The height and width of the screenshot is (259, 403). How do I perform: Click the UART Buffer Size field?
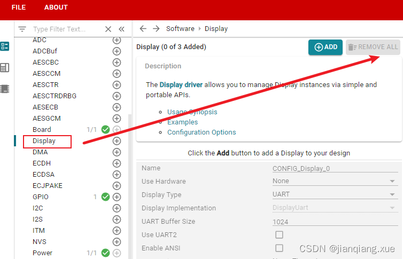coord(335,222)
